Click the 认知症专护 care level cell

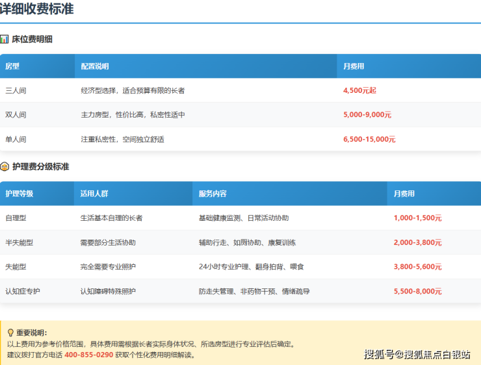click(x=23, y=292)
